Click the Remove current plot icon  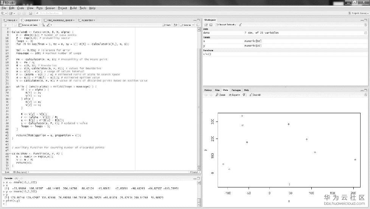pos(245,95)
